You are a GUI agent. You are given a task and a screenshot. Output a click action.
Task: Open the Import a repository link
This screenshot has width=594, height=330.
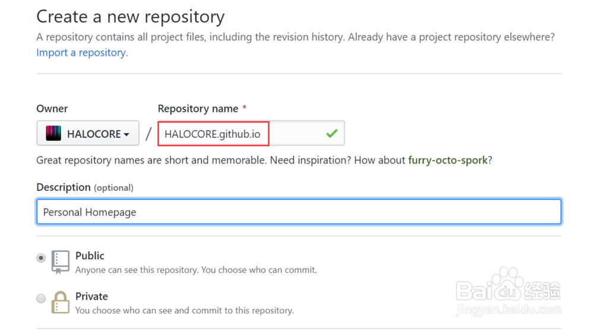click(82, 52)
